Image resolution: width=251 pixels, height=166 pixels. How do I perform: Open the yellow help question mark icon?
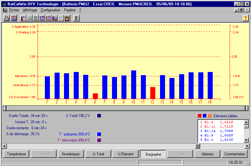[245, 18]
